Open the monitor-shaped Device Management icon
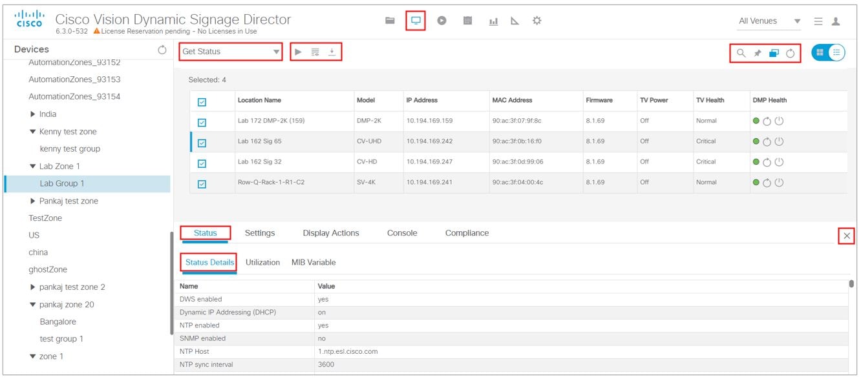861x379 pixels. coord(416,21)
